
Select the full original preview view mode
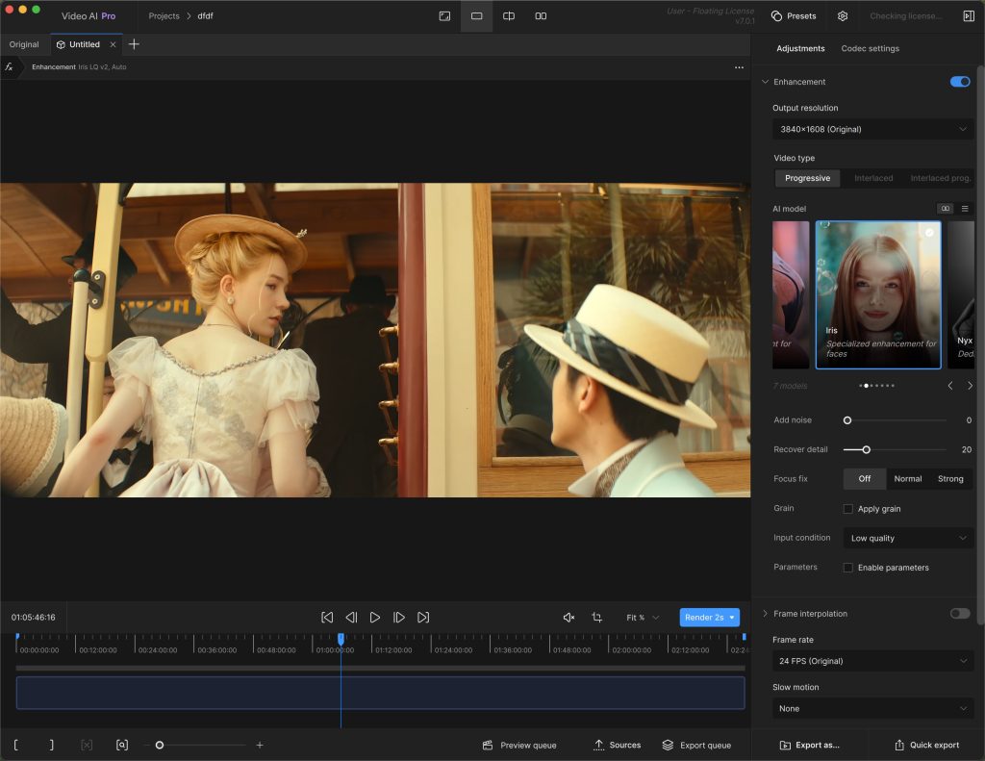tap(444, 16)
